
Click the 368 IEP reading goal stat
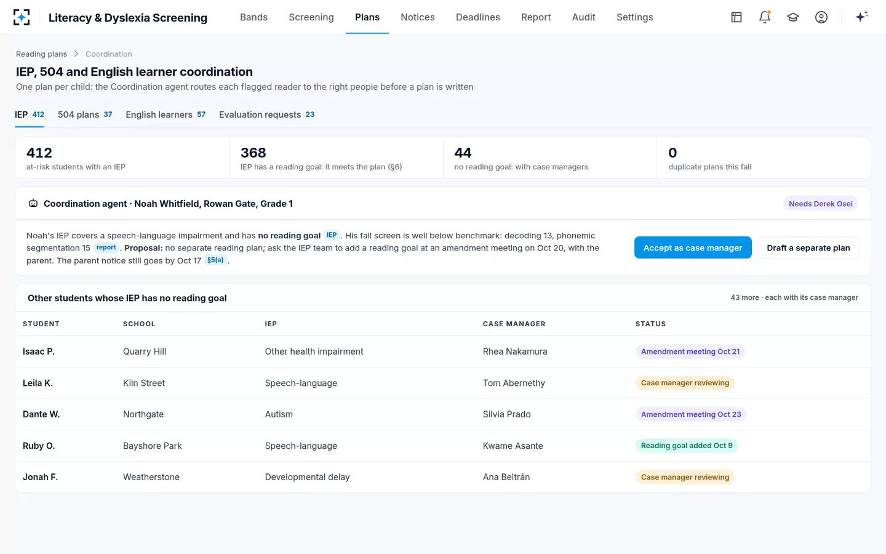tap(336, 158)
